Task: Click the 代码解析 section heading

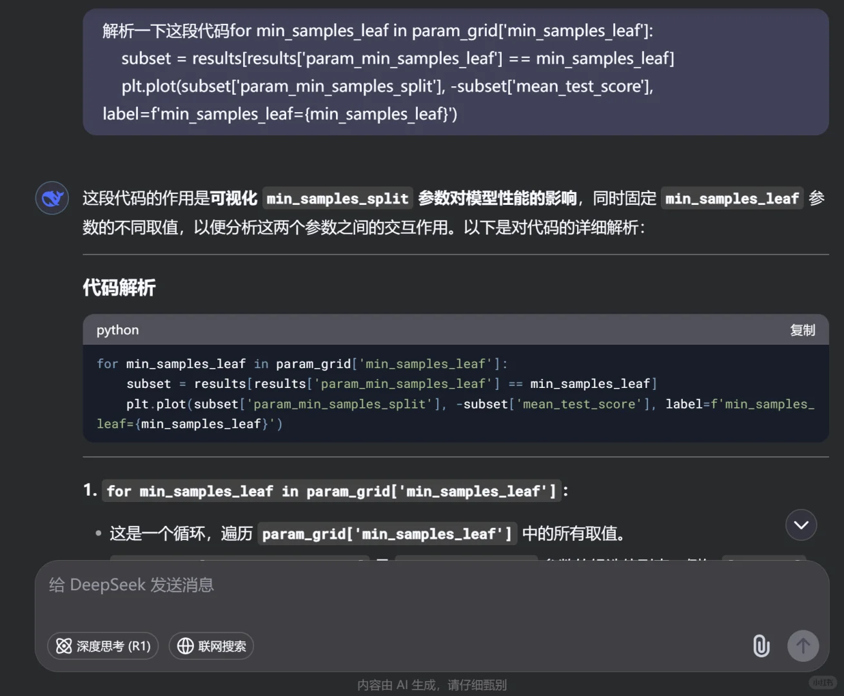Action: point(119,287)
